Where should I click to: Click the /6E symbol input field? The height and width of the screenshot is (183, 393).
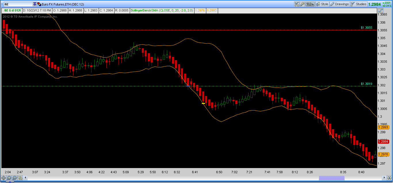pos(18,4)
